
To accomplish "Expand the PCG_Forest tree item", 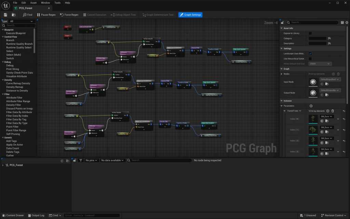I will [3, 165].
